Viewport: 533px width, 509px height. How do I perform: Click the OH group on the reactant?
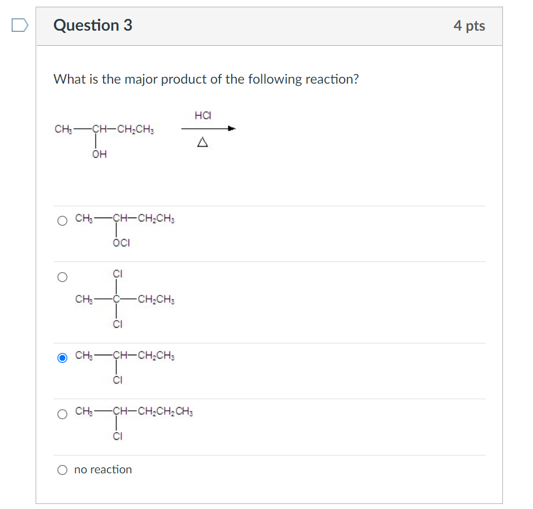click(100, 154)
